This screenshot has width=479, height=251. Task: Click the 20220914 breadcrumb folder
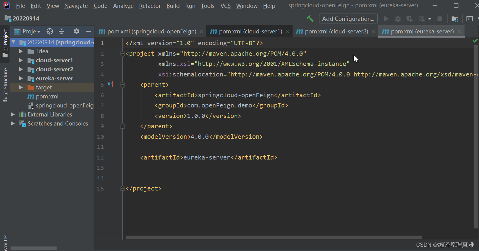[22, 18]
